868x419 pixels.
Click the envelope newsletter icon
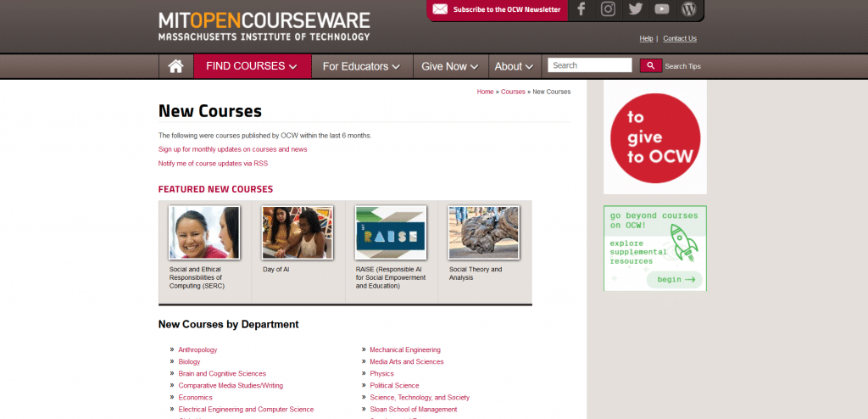tap(440, 9)
